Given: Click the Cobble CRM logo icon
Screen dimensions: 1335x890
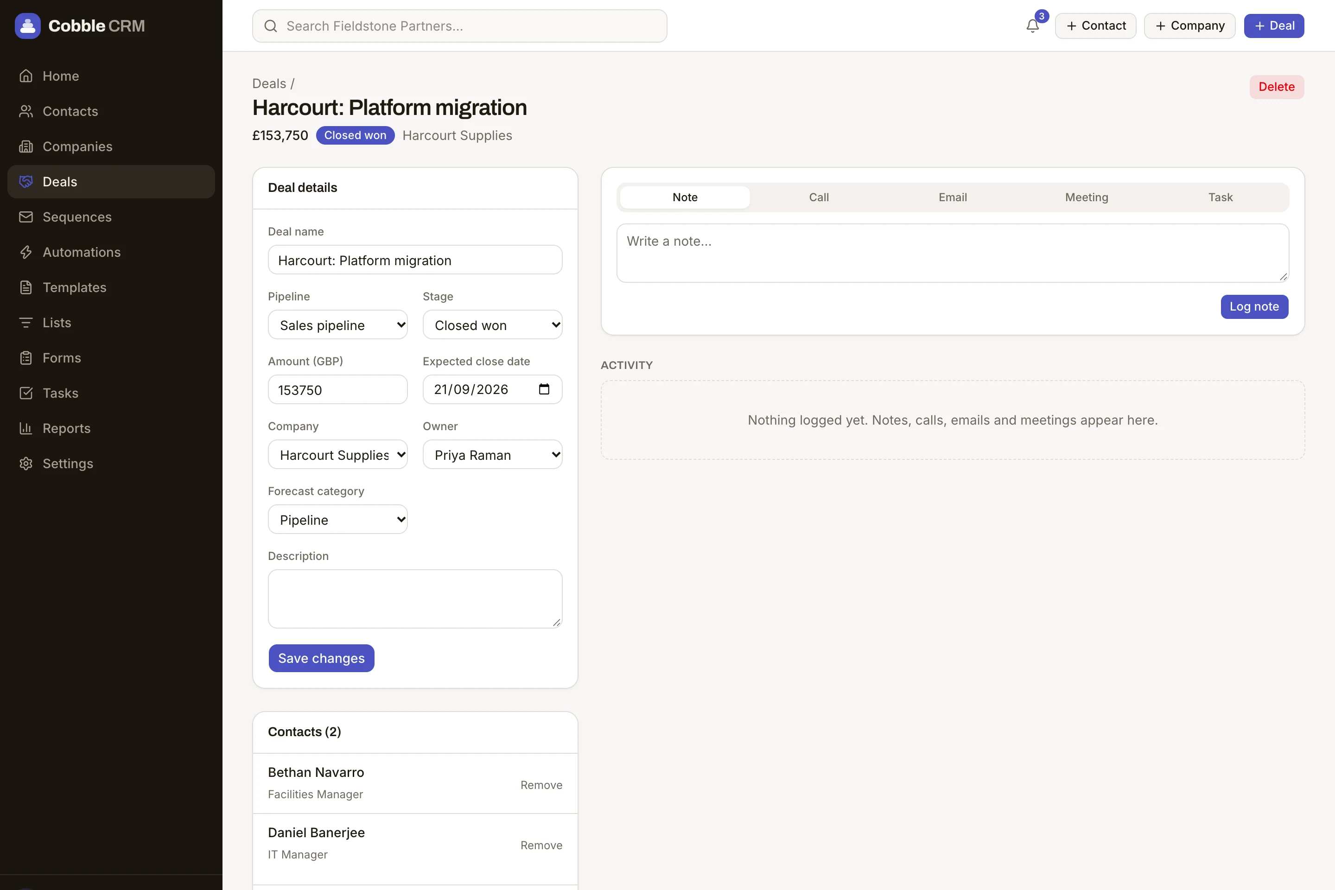Looking at the screenshot, I should (x=27, y=25).
